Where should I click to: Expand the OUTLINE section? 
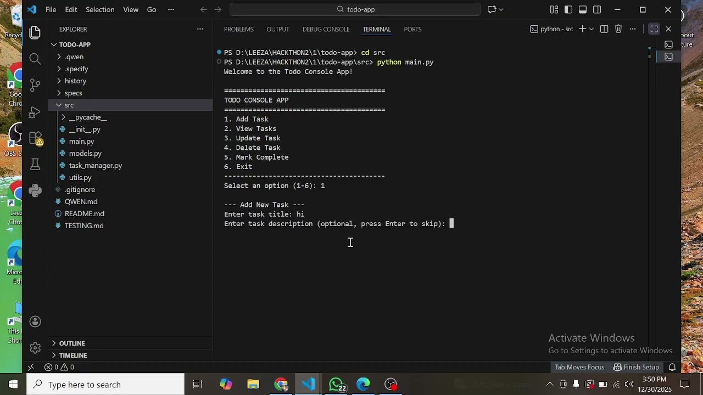131,343
